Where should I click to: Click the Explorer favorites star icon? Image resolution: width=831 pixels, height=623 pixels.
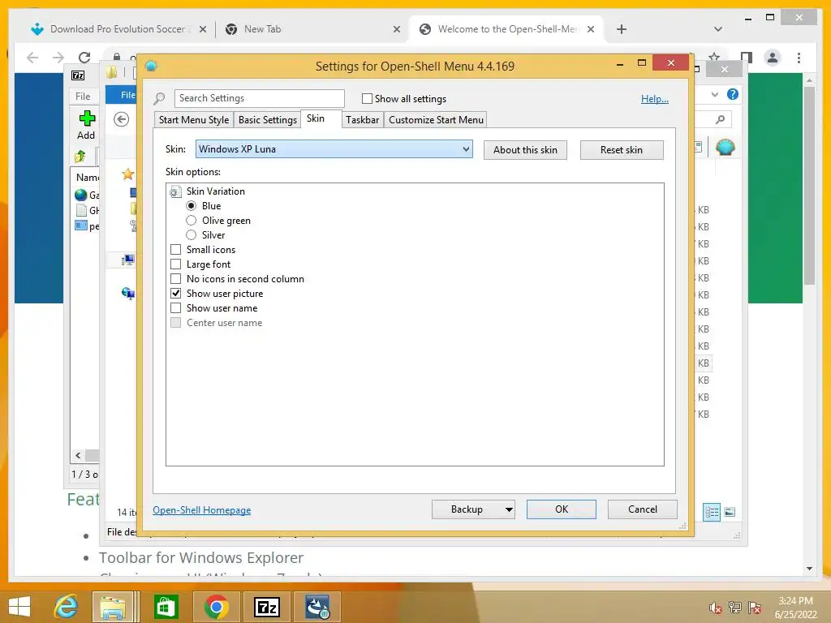tap(127, 174)
